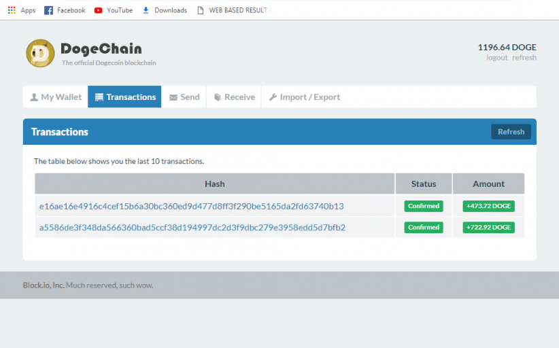Screen dimensions: 559x348
Task: Click the +473.72 DOGE amount badge
Action: [488, 206]
